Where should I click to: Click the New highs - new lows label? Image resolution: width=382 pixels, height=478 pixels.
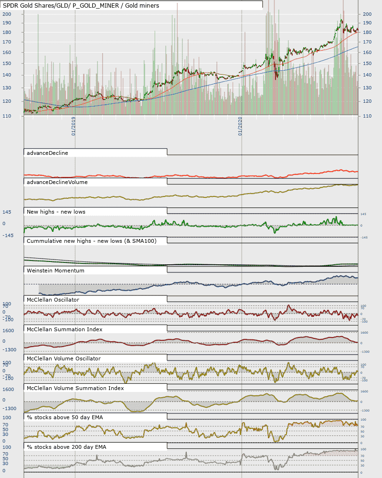(x=56, y=212)
